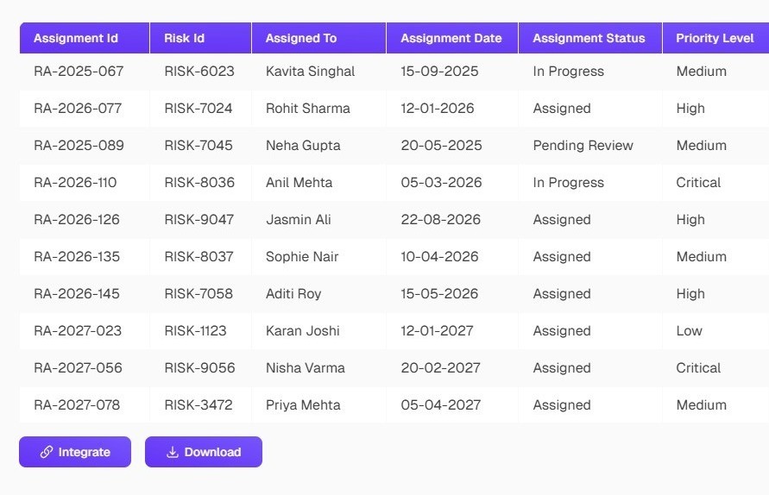Click risk id RISK-7024

pyautogui.click(x=199, y=109)
